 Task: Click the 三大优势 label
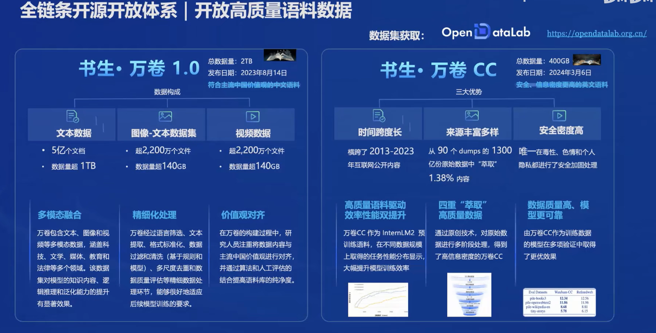pyautogui.click(x=469, y=92)
